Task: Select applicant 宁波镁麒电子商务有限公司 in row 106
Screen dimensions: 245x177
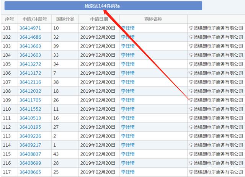Action: pyautogui.click(x=216, y=73)
